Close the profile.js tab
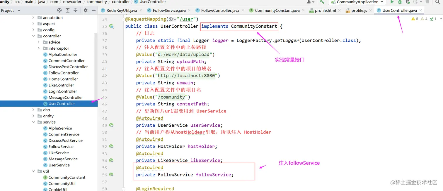Screen dimensions: 443x191 [x=371, y=10]
